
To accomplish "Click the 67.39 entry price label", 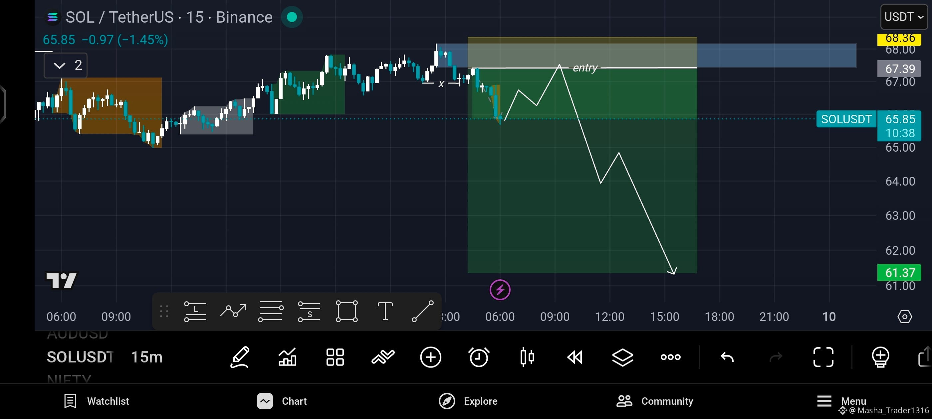I will pos(899,69).
